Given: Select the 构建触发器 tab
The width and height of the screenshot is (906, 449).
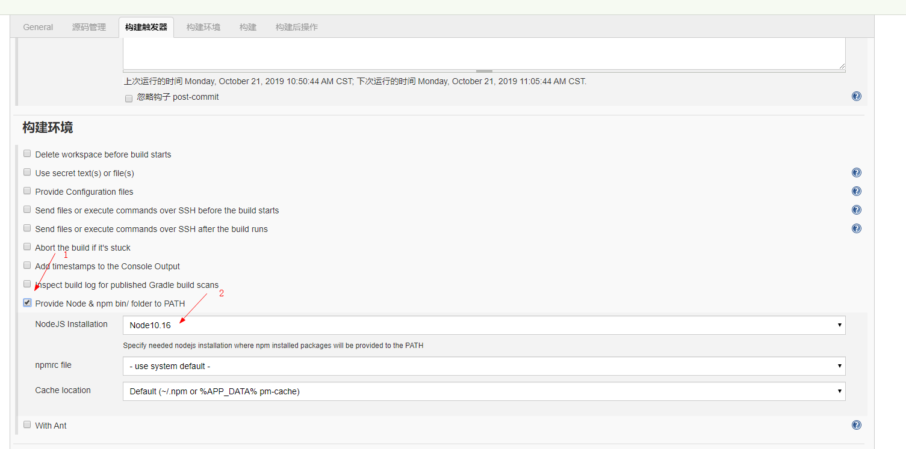Looking at the screenshot, I should (x=146, y=27).
